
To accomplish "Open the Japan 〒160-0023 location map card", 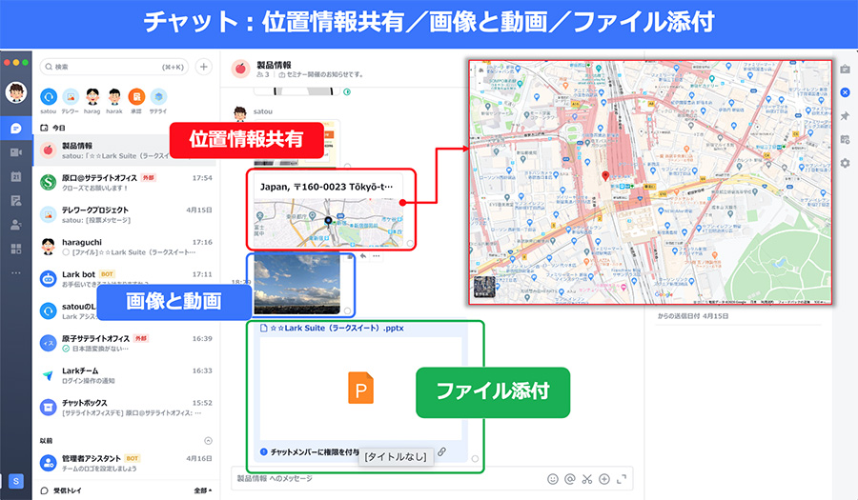I will click(x=328, y=210).
